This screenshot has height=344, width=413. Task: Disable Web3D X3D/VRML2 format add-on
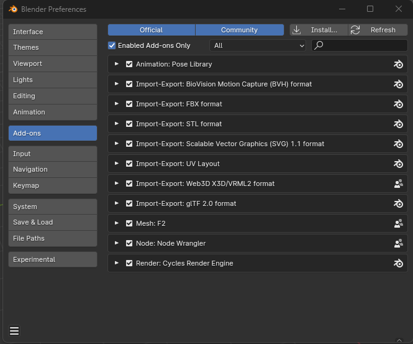(x=129, y=184)
